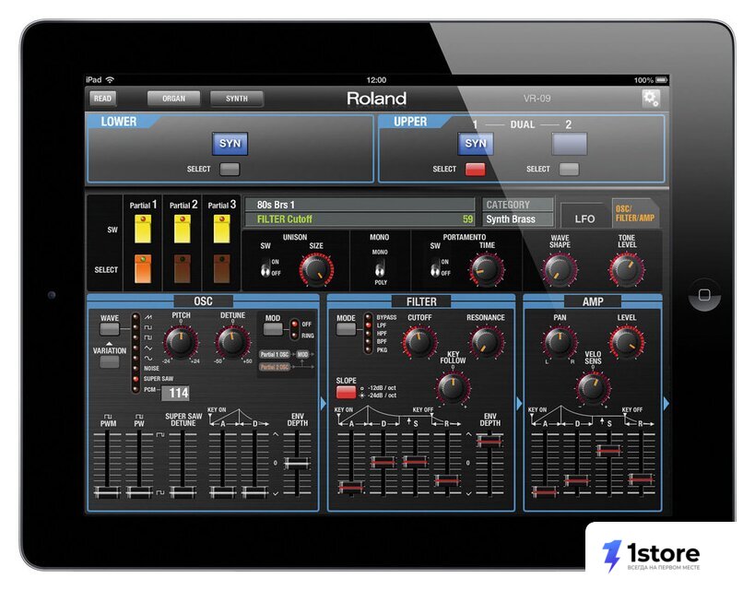This screenshot has height=590, width=755.
Task: Move the AMP envelope A slider
Action: point(545,491)
